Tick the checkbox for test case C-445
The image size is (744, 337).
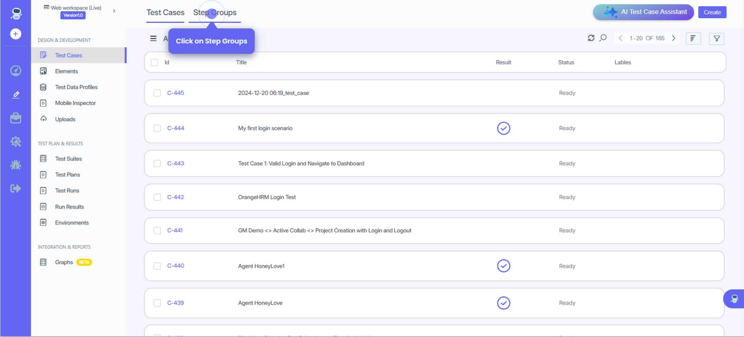tap(157, 93)
